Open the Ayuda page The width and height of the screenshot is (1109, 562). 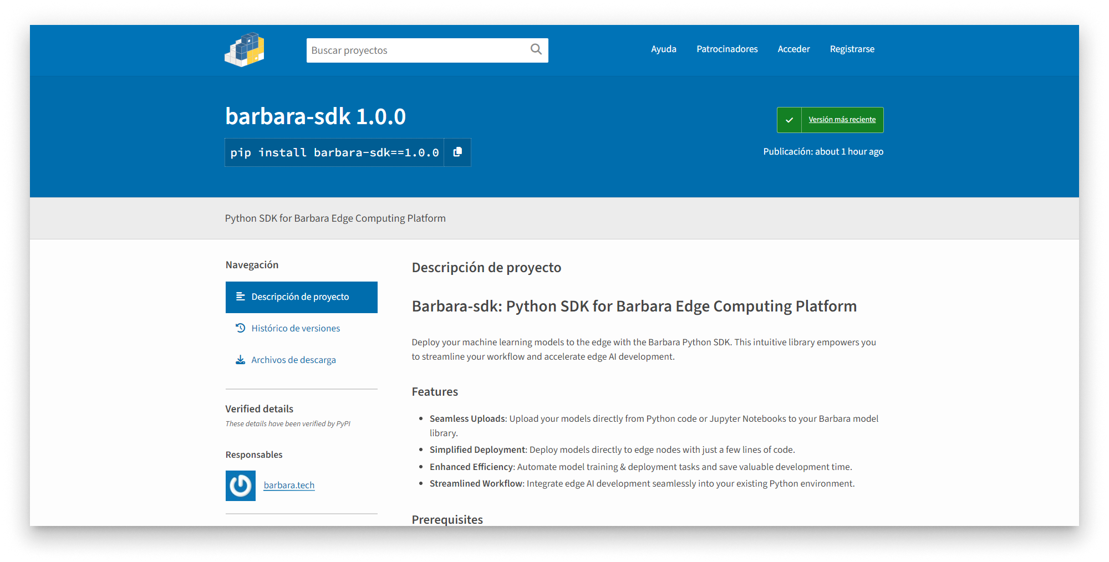click(663, 49)
